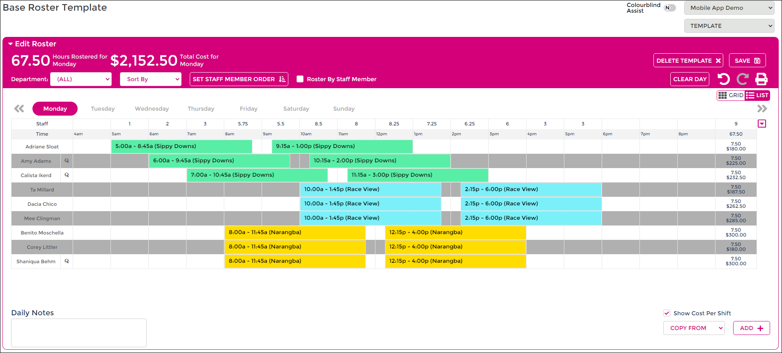
Task: Select the Tuesday tab
Action: (103, 109)
